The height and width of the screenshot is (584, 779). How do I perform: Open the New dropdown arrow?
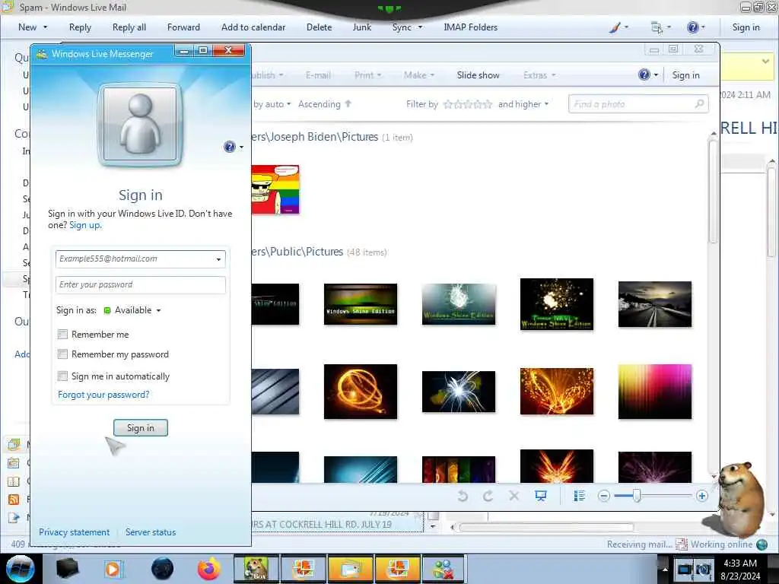pyautogui.click(x=45, y=27)
